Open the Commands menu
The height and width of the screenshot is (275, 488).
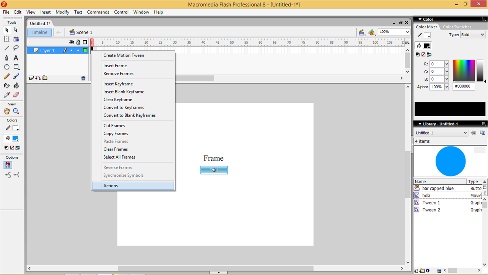point(98,12)
